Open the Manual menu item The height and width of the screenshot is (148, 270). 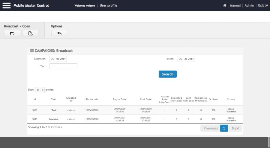coord(235,5)
